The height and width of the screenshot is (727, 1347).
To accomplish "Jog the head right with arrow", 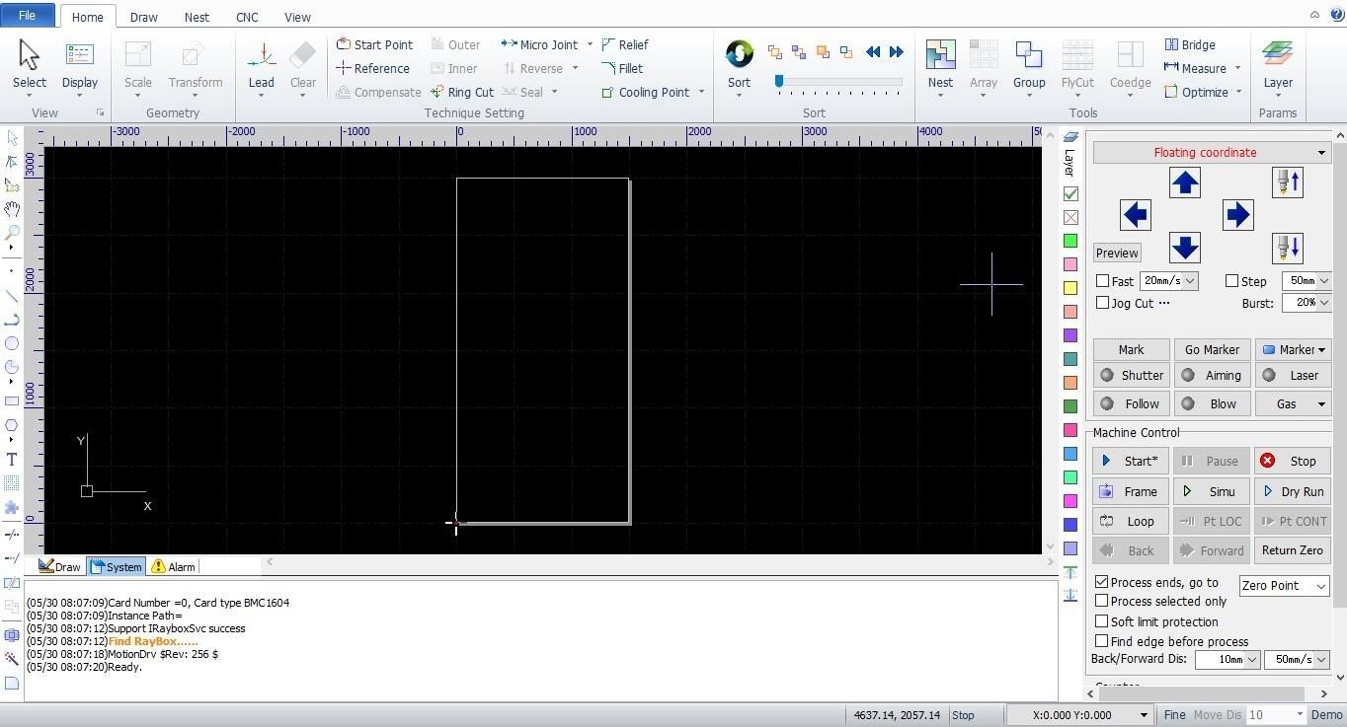I will (1237, 215).
